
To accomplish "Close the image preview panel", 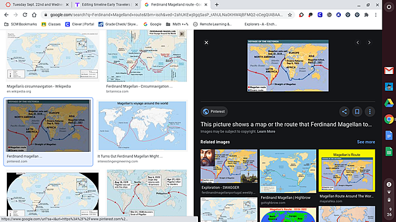I will pyautogui.click(x=206, y=43).
